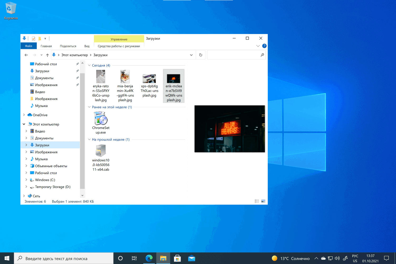Collapse the Этот компьютер tree node
Image resolution: width=396 pixels, height=264 pixels.
coord(24,124)
